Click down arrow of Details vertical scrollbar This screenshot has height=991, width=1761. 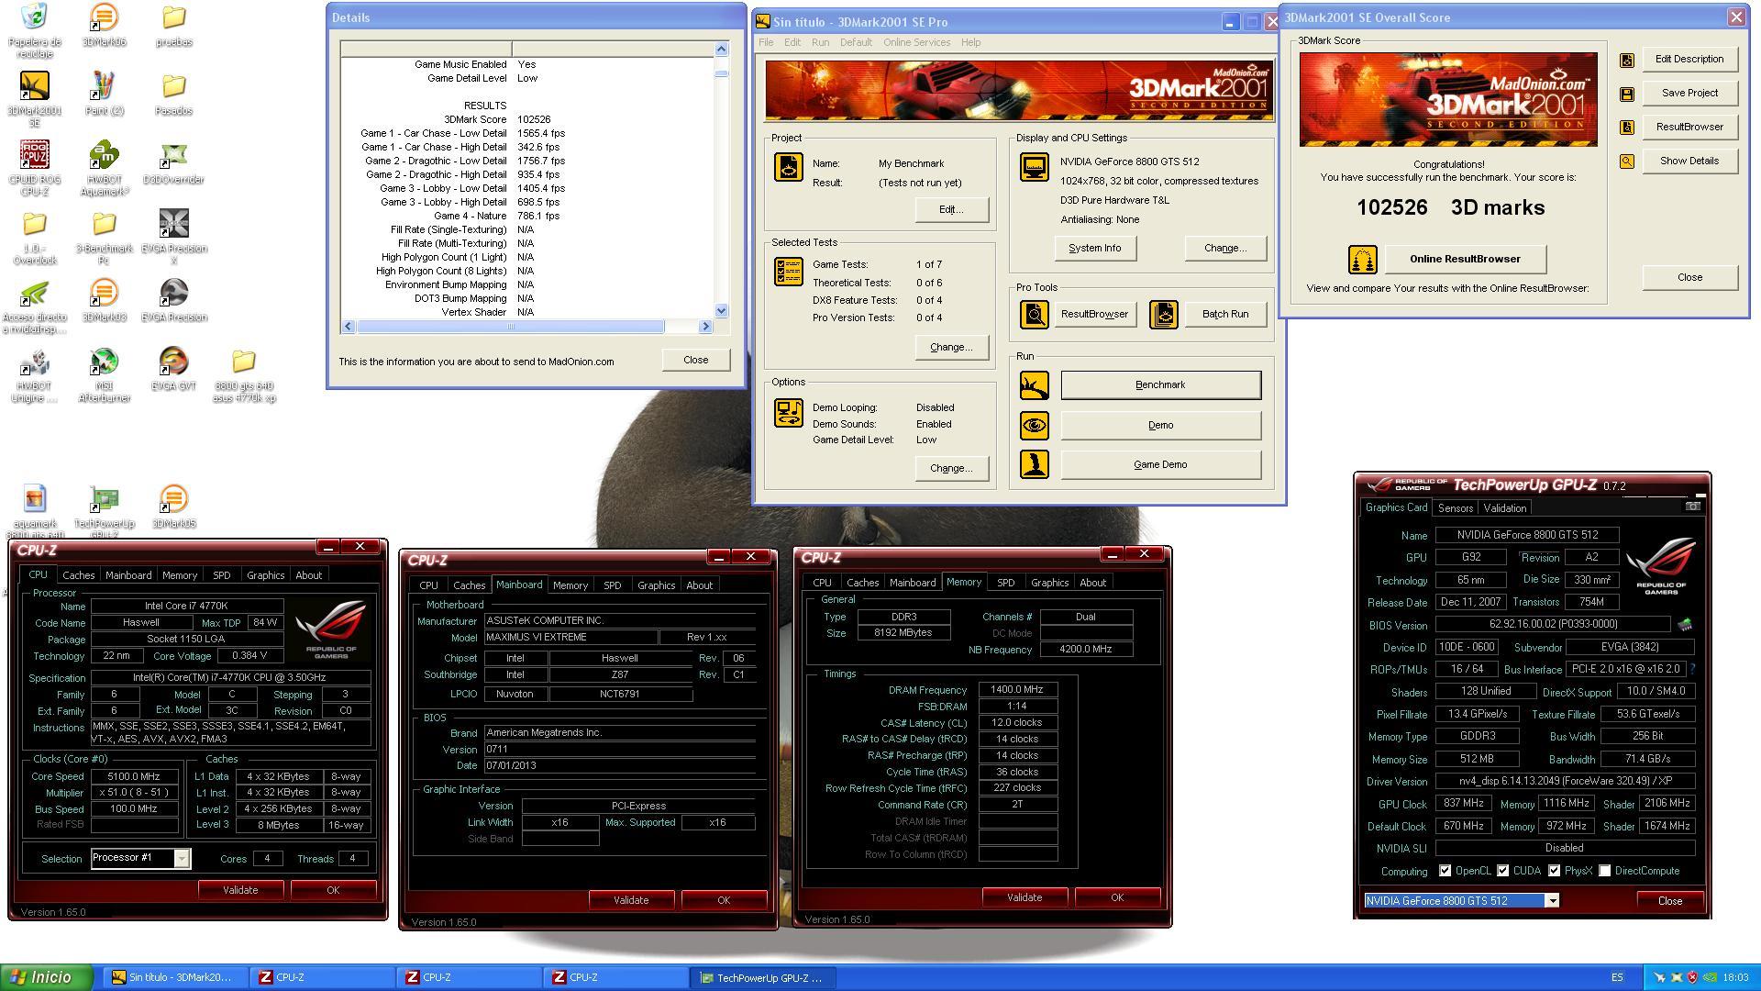tap(721, 311)
